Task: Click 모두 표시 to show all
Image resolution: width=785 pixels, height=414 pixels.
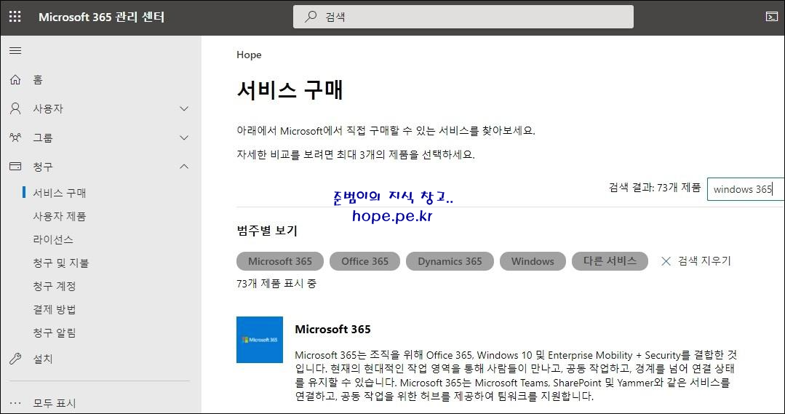Action: (54, 403)
